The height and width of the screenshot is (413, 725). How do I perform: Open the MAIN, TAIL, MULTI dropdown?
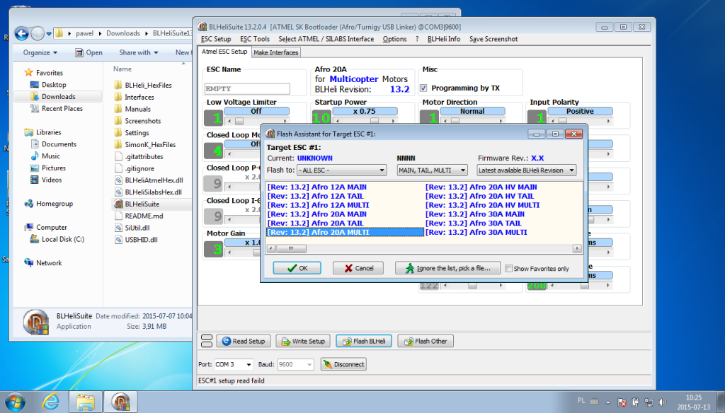point(432,170)
